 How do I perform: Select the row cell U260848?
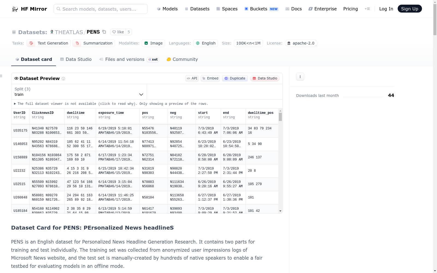click(20, 198)
